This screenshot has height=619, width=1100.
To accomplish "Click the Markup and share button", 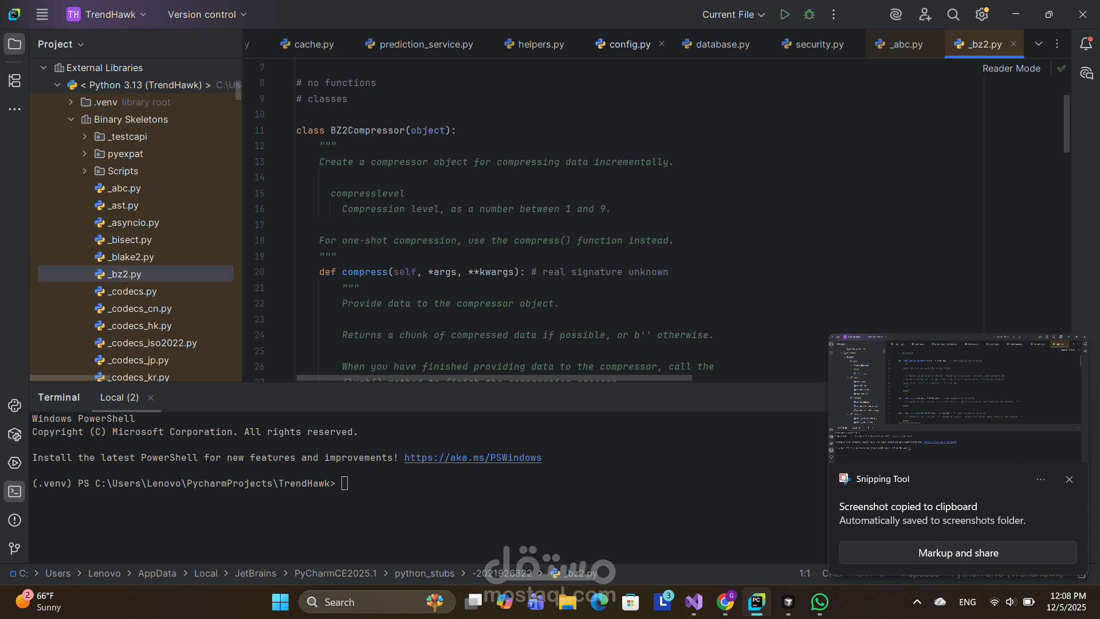I will [958, 553].
